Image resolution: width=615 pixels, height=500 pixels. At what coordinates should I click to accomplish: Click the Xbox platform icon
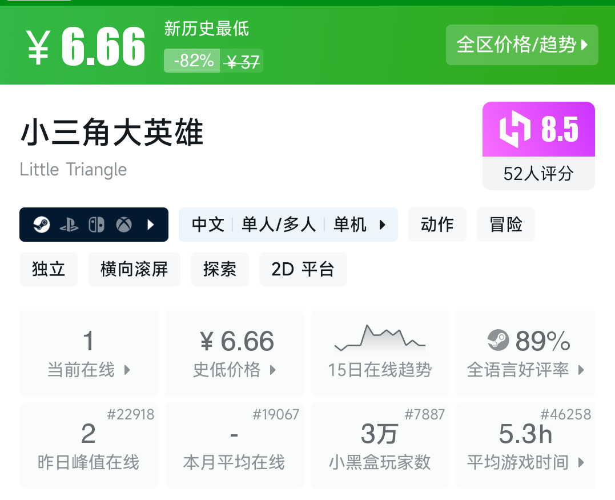tap(124, 225)
